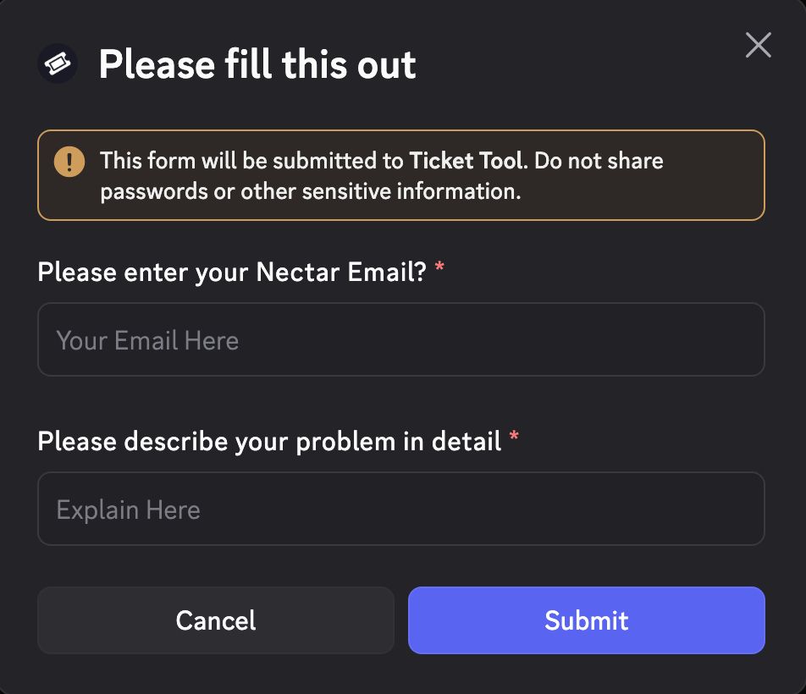The image size is (806, 694).
Task: Close the form dialog with X
Action: pos(758,45)
